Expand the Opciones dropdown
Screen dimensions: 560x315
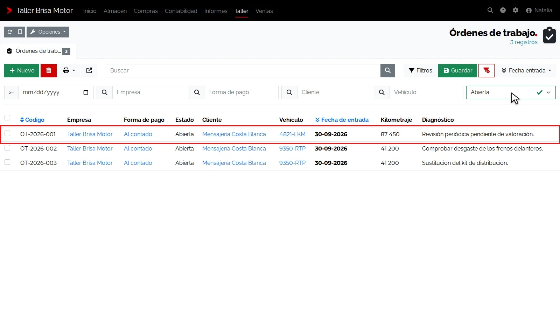tap(48, 32)
